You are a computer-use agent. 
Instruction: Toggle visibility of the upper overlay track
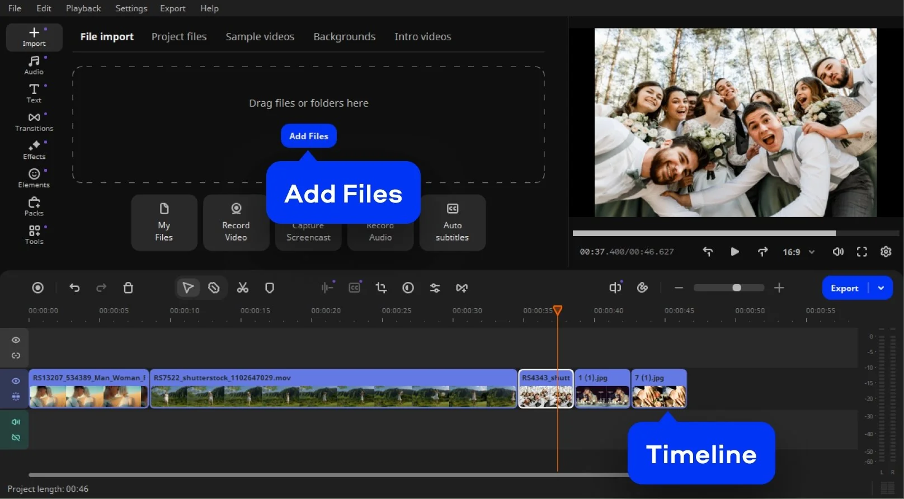[16, 340]
